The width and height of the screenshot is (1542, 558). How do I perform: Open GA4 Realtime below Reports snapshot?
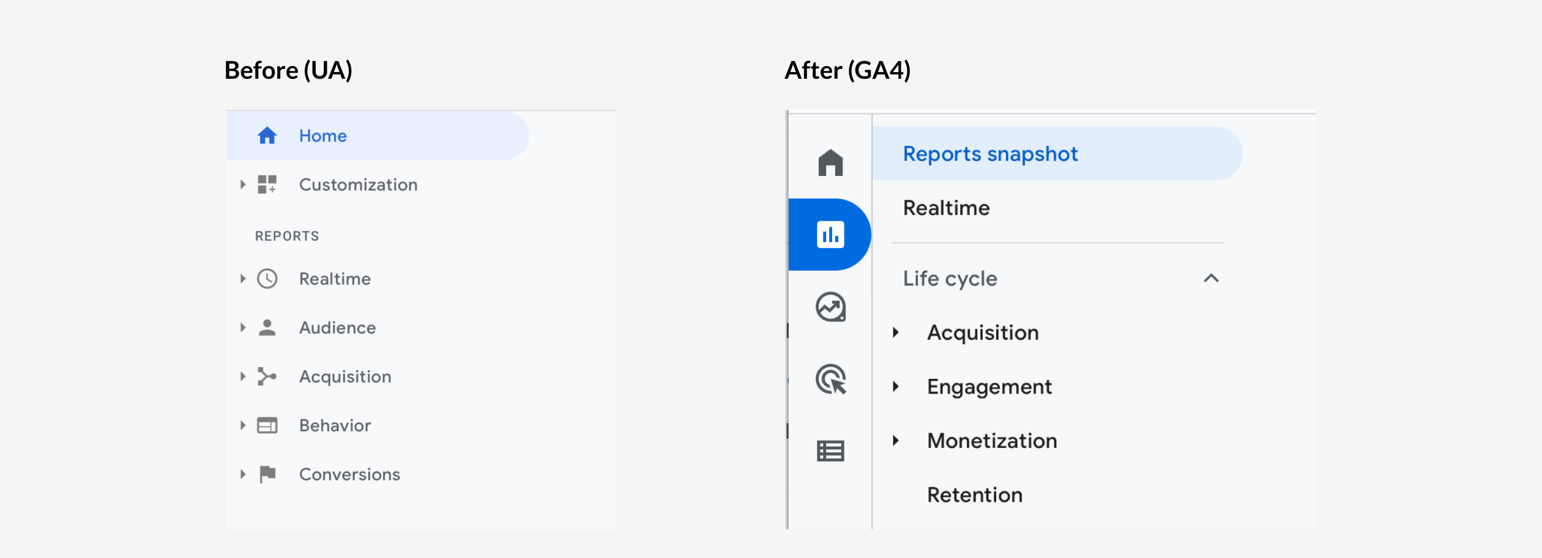(946, 208)
